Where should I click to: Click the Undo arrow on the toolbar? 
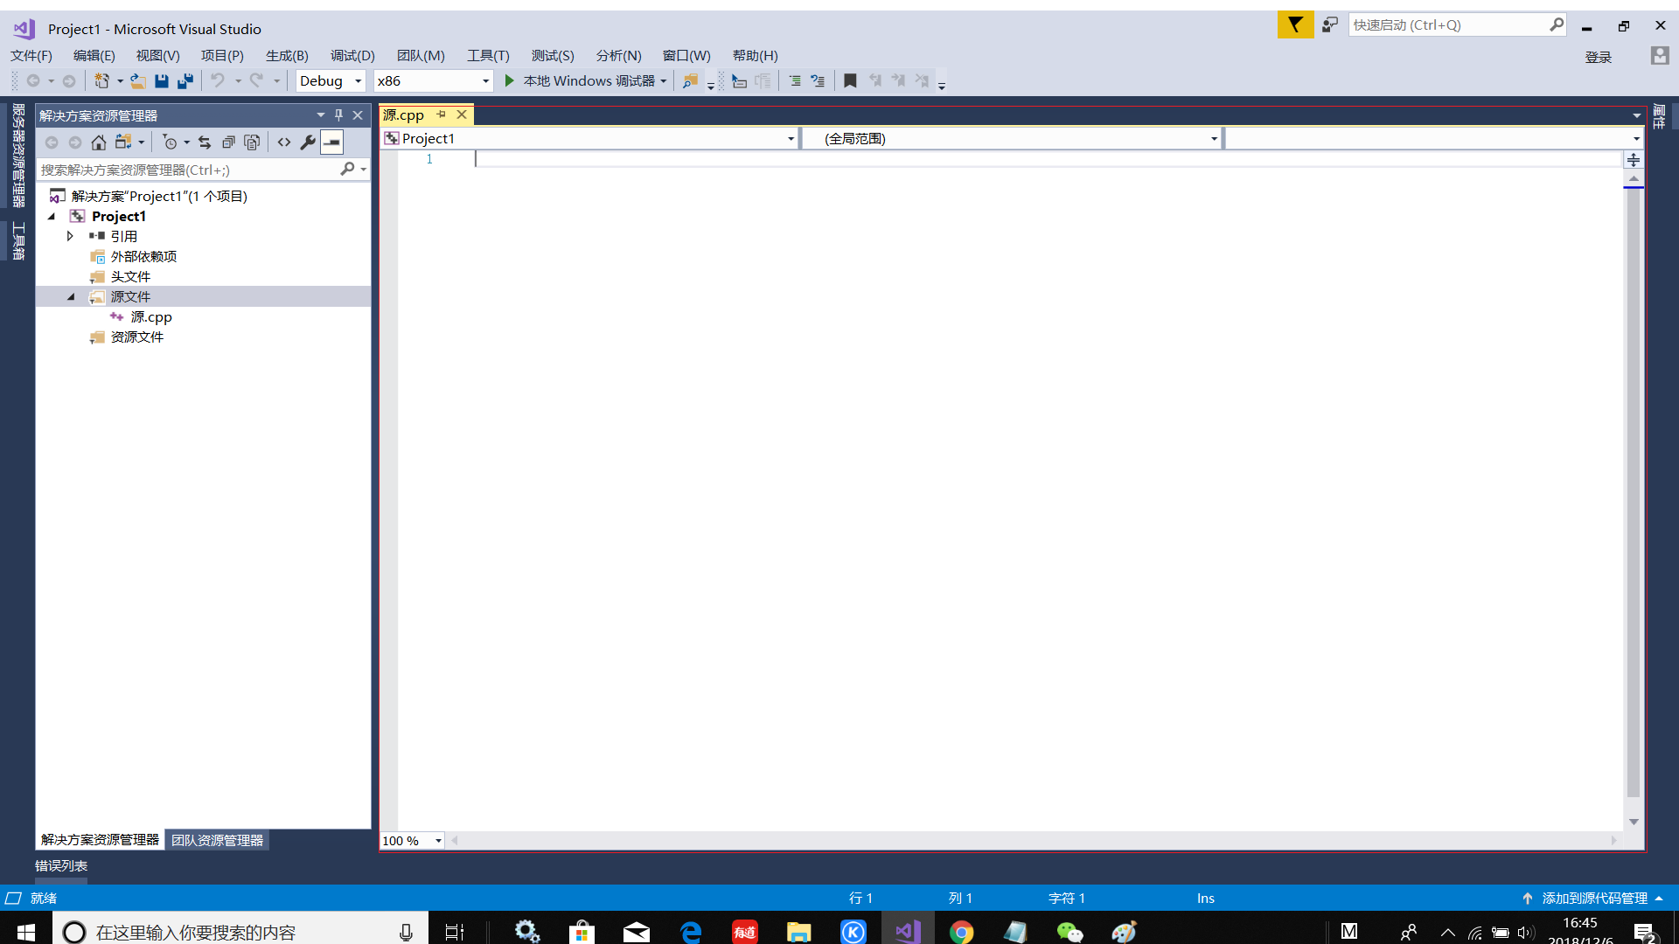coord(218,80)
